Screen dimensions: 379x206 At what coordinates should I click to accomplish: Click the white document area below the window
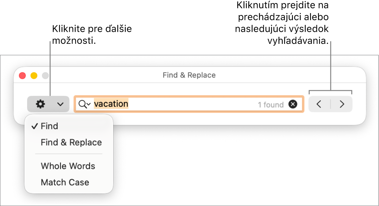(x=240, y=165)
